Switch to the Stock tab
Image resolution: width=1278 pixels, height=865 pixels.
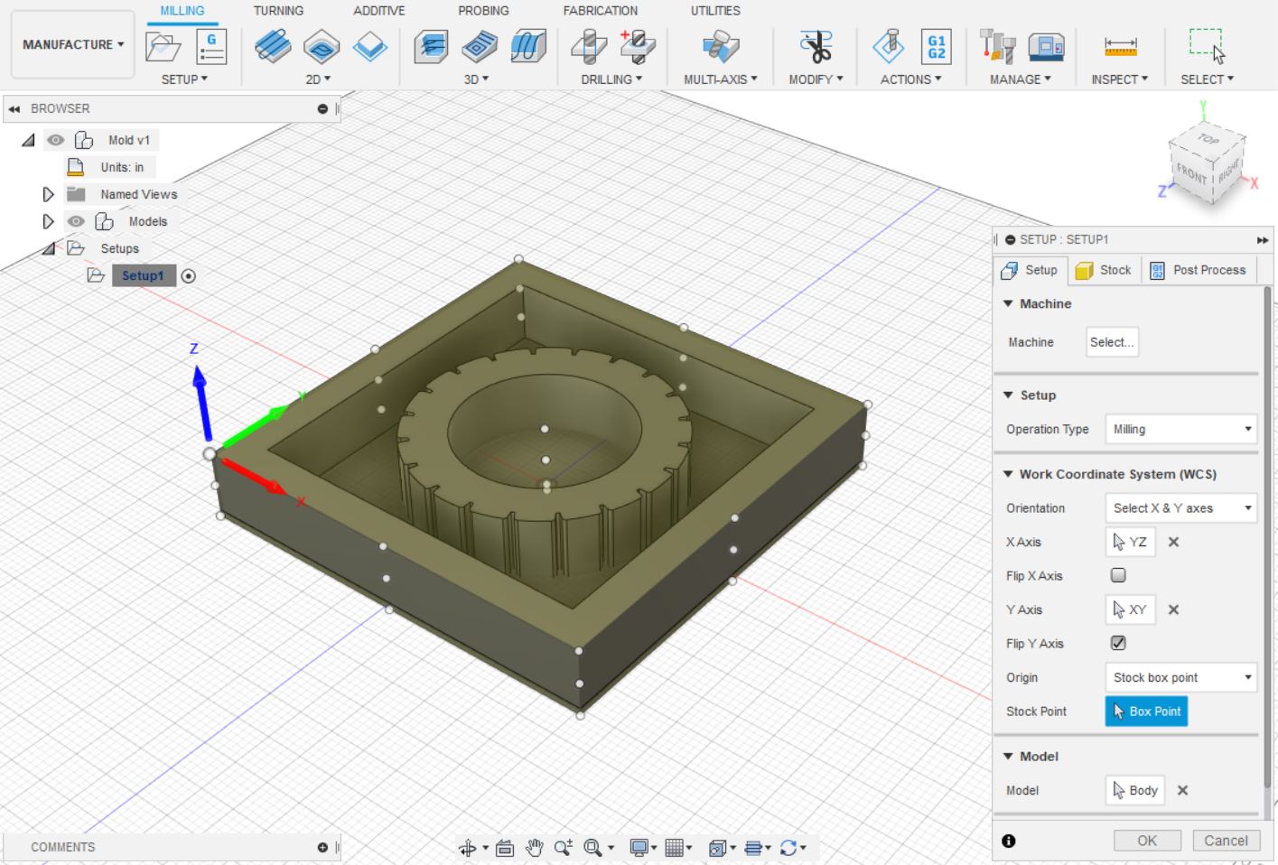point(1104,270)
